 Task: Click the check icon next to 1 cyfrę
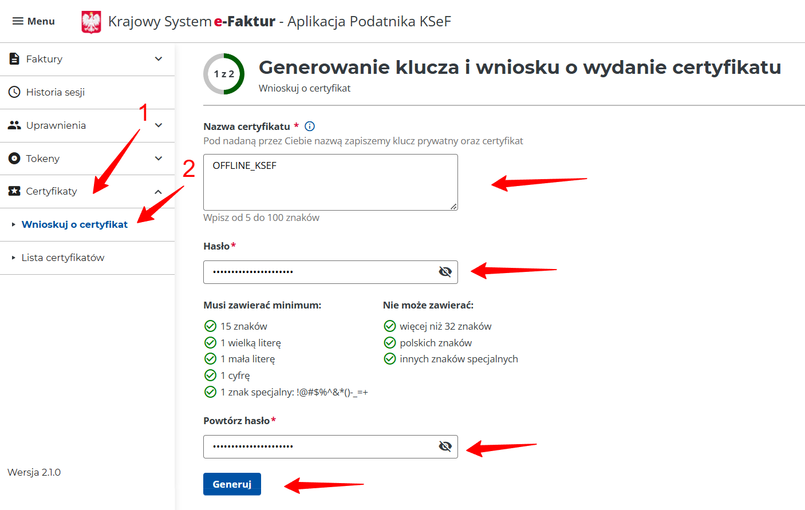coord(210,375)
